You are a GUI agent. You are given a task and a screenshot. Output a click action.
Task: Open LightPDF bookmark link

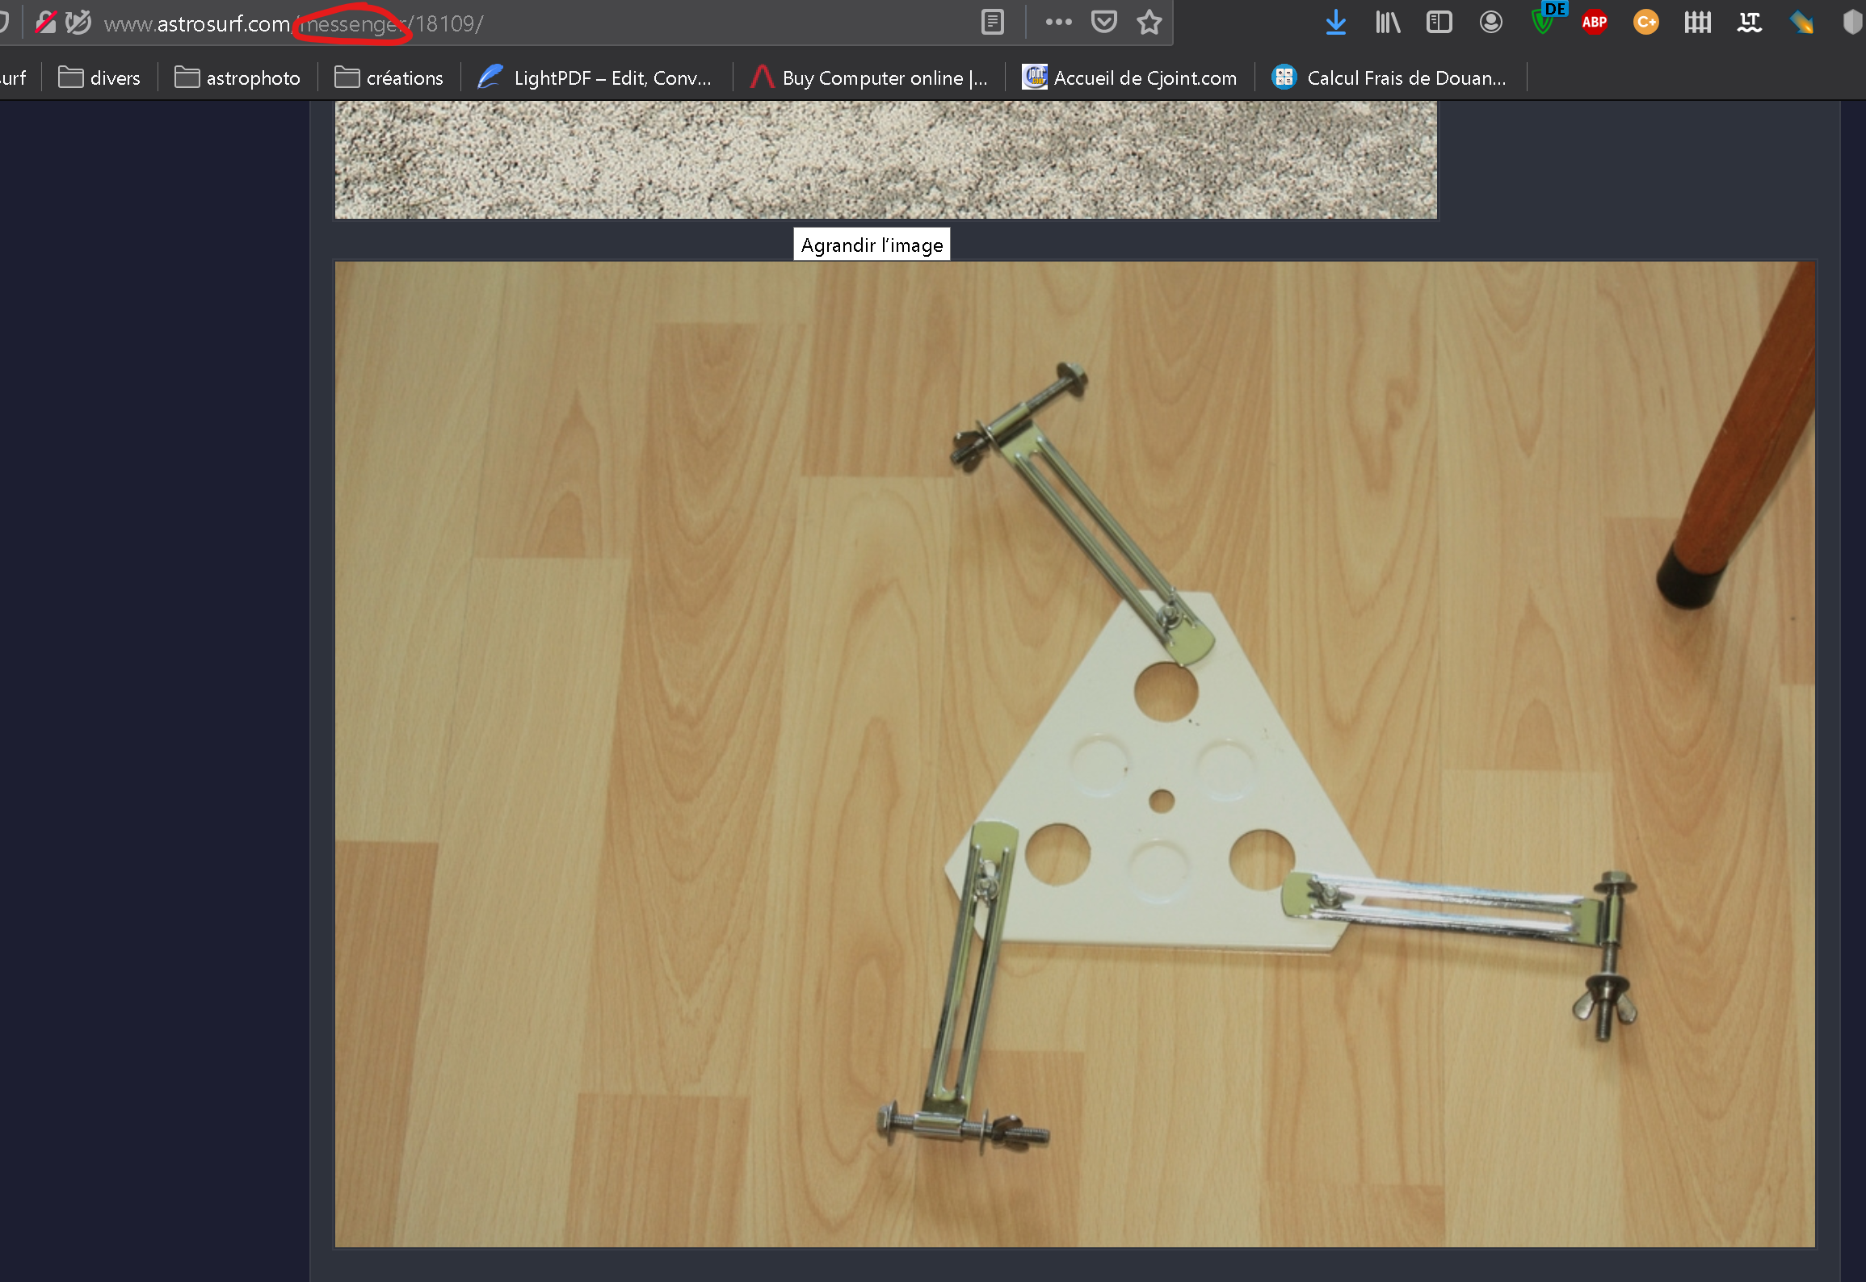595,78
